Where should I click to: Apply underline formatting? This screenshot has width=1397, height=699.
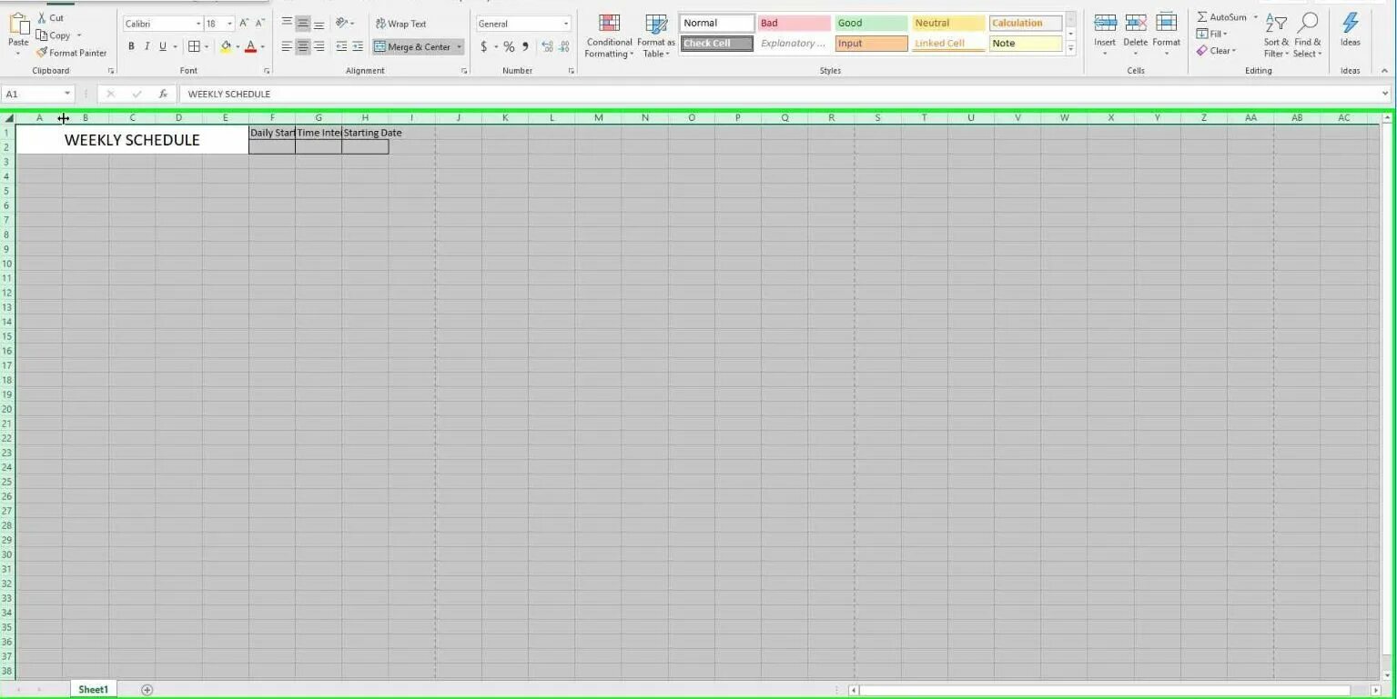pyautogui.click(x=163, y=46)
